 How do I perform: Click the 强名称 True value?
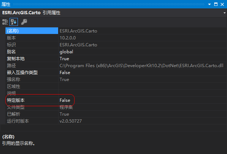64,80
